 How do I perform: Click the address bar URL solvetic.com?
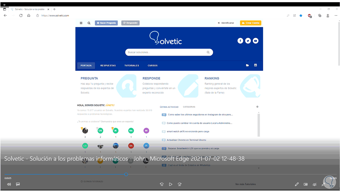tap(55, 15)
